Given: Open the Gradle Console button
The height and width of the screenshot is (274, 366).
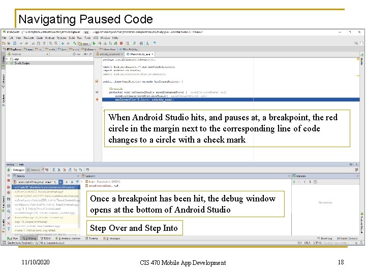Looking at the screenshot, I should point(347,238).
